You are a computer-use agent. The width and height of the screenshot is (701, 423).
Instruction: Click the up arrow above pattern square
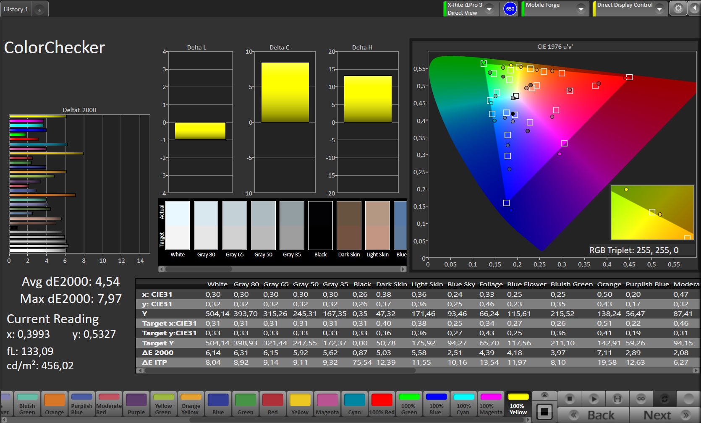click(x=544, y=395)
